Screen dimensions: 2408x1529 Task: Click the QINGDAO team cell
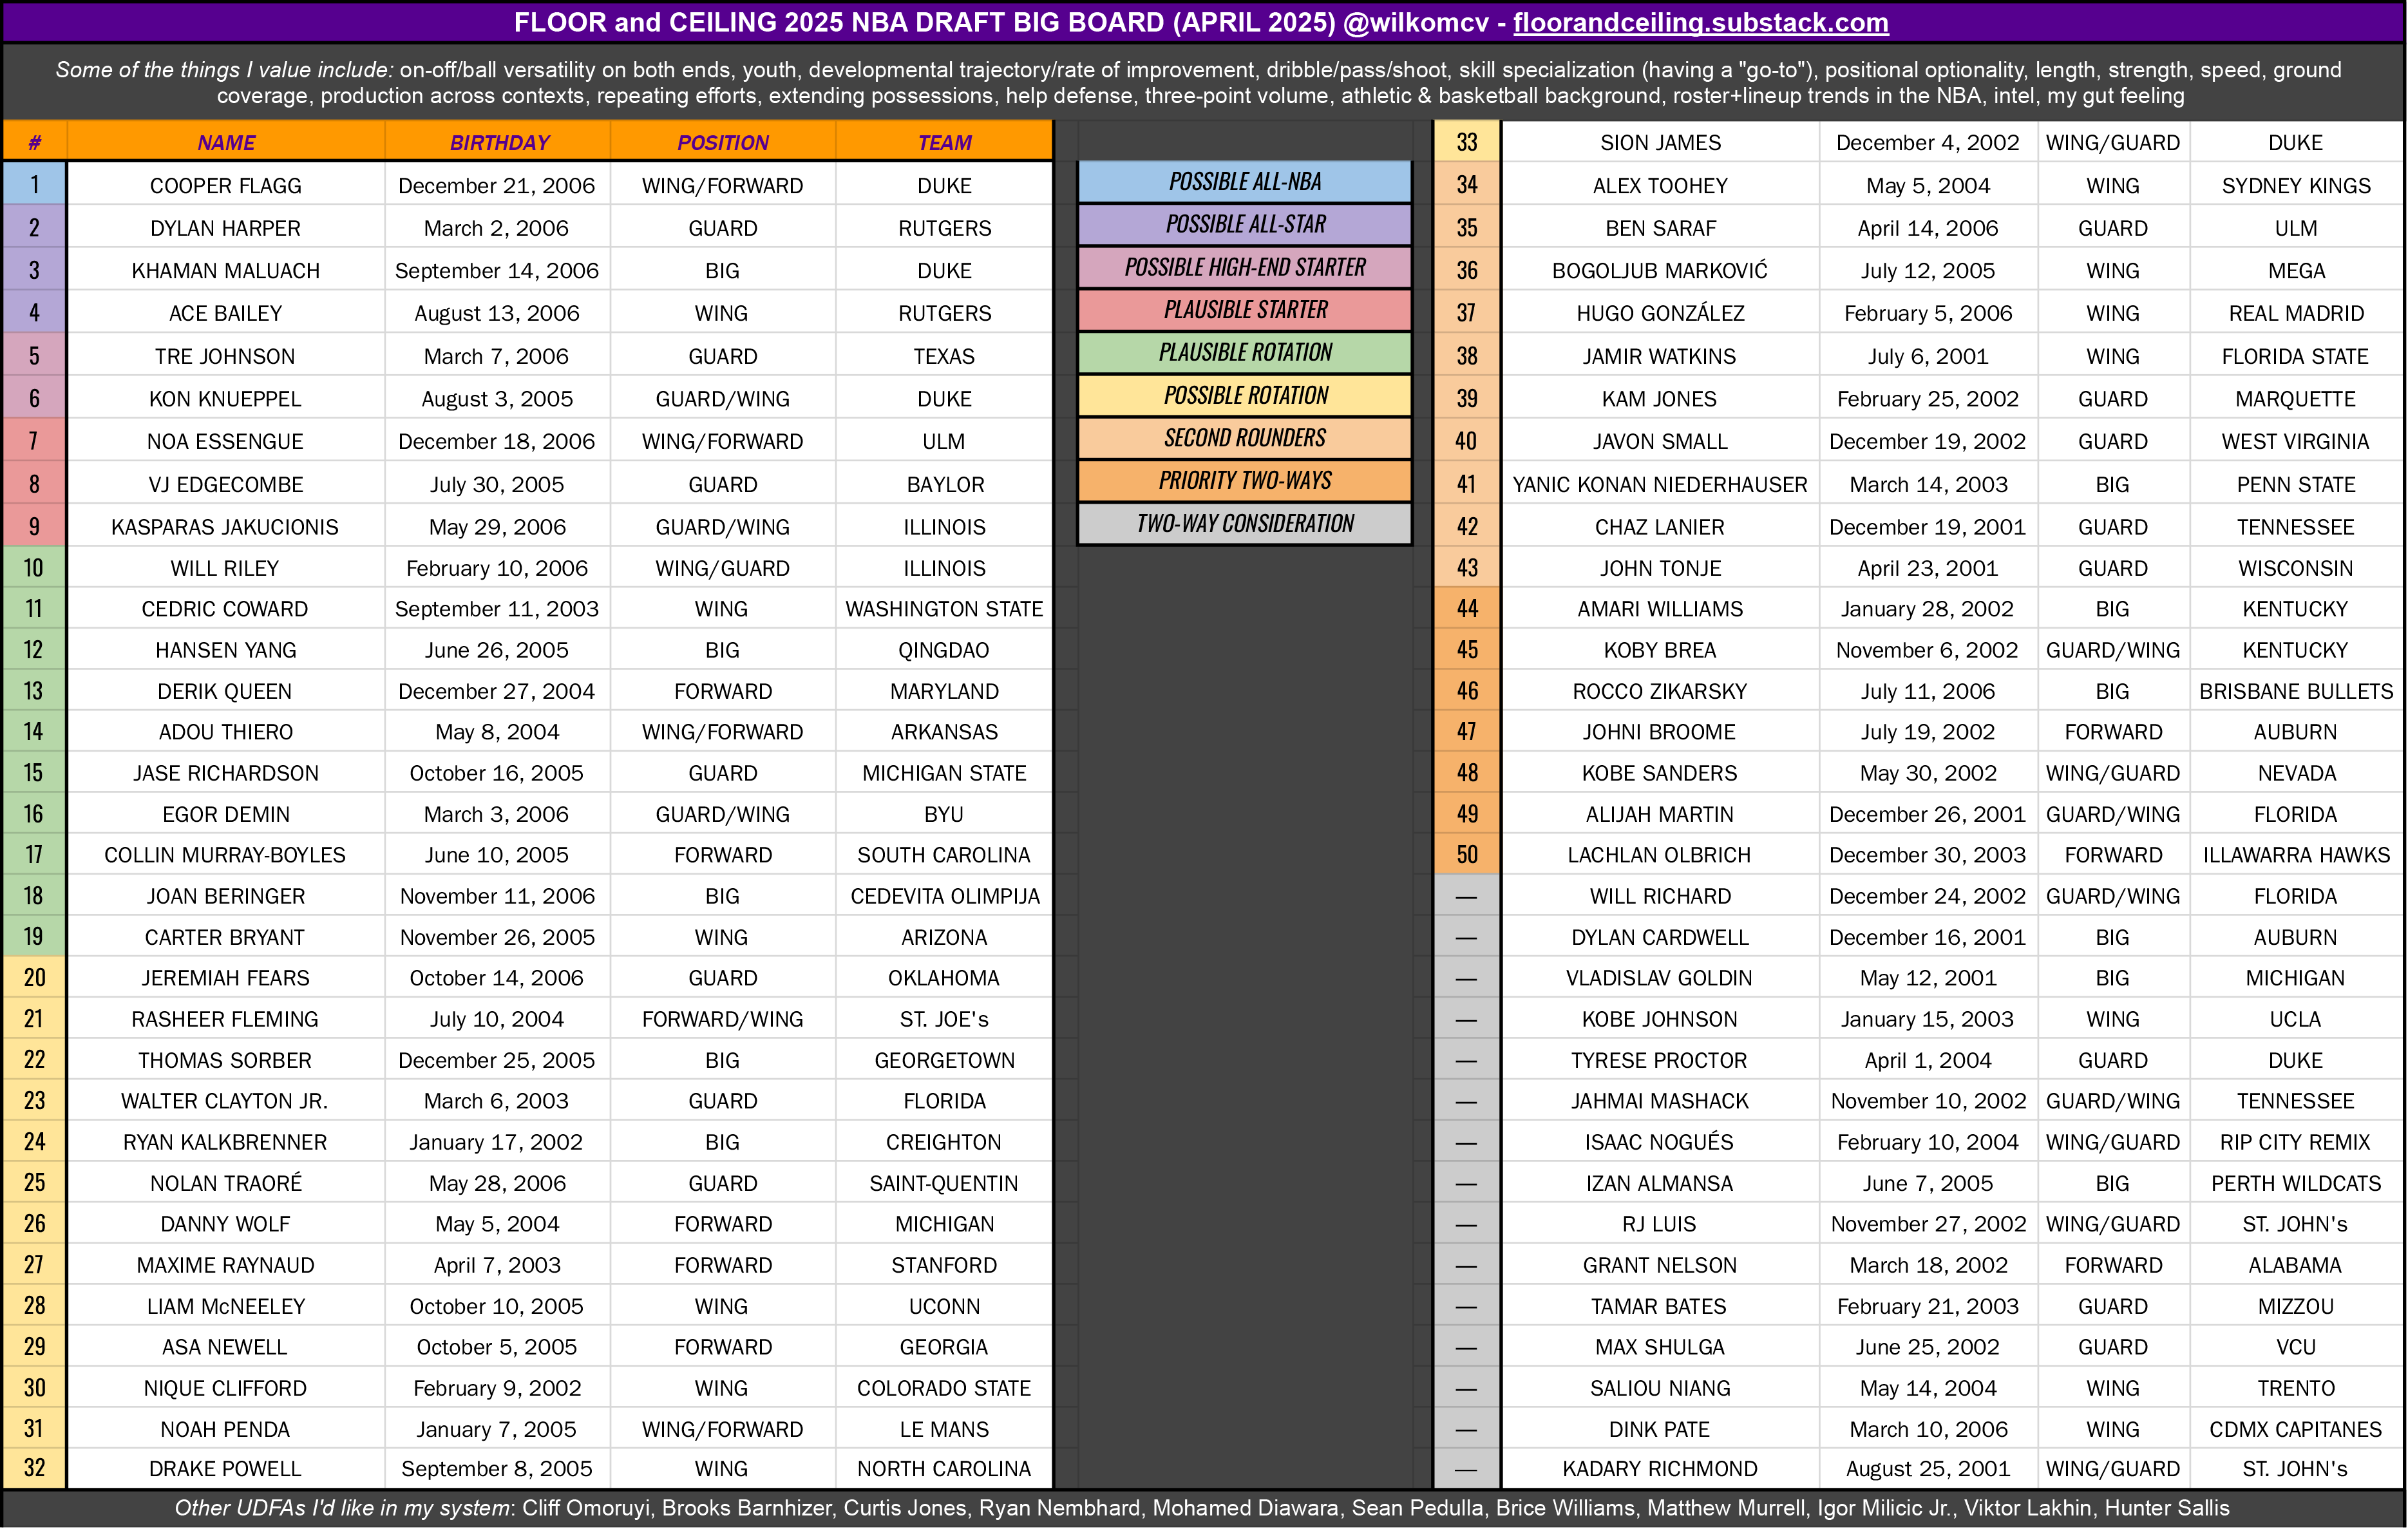coord(944,650)
